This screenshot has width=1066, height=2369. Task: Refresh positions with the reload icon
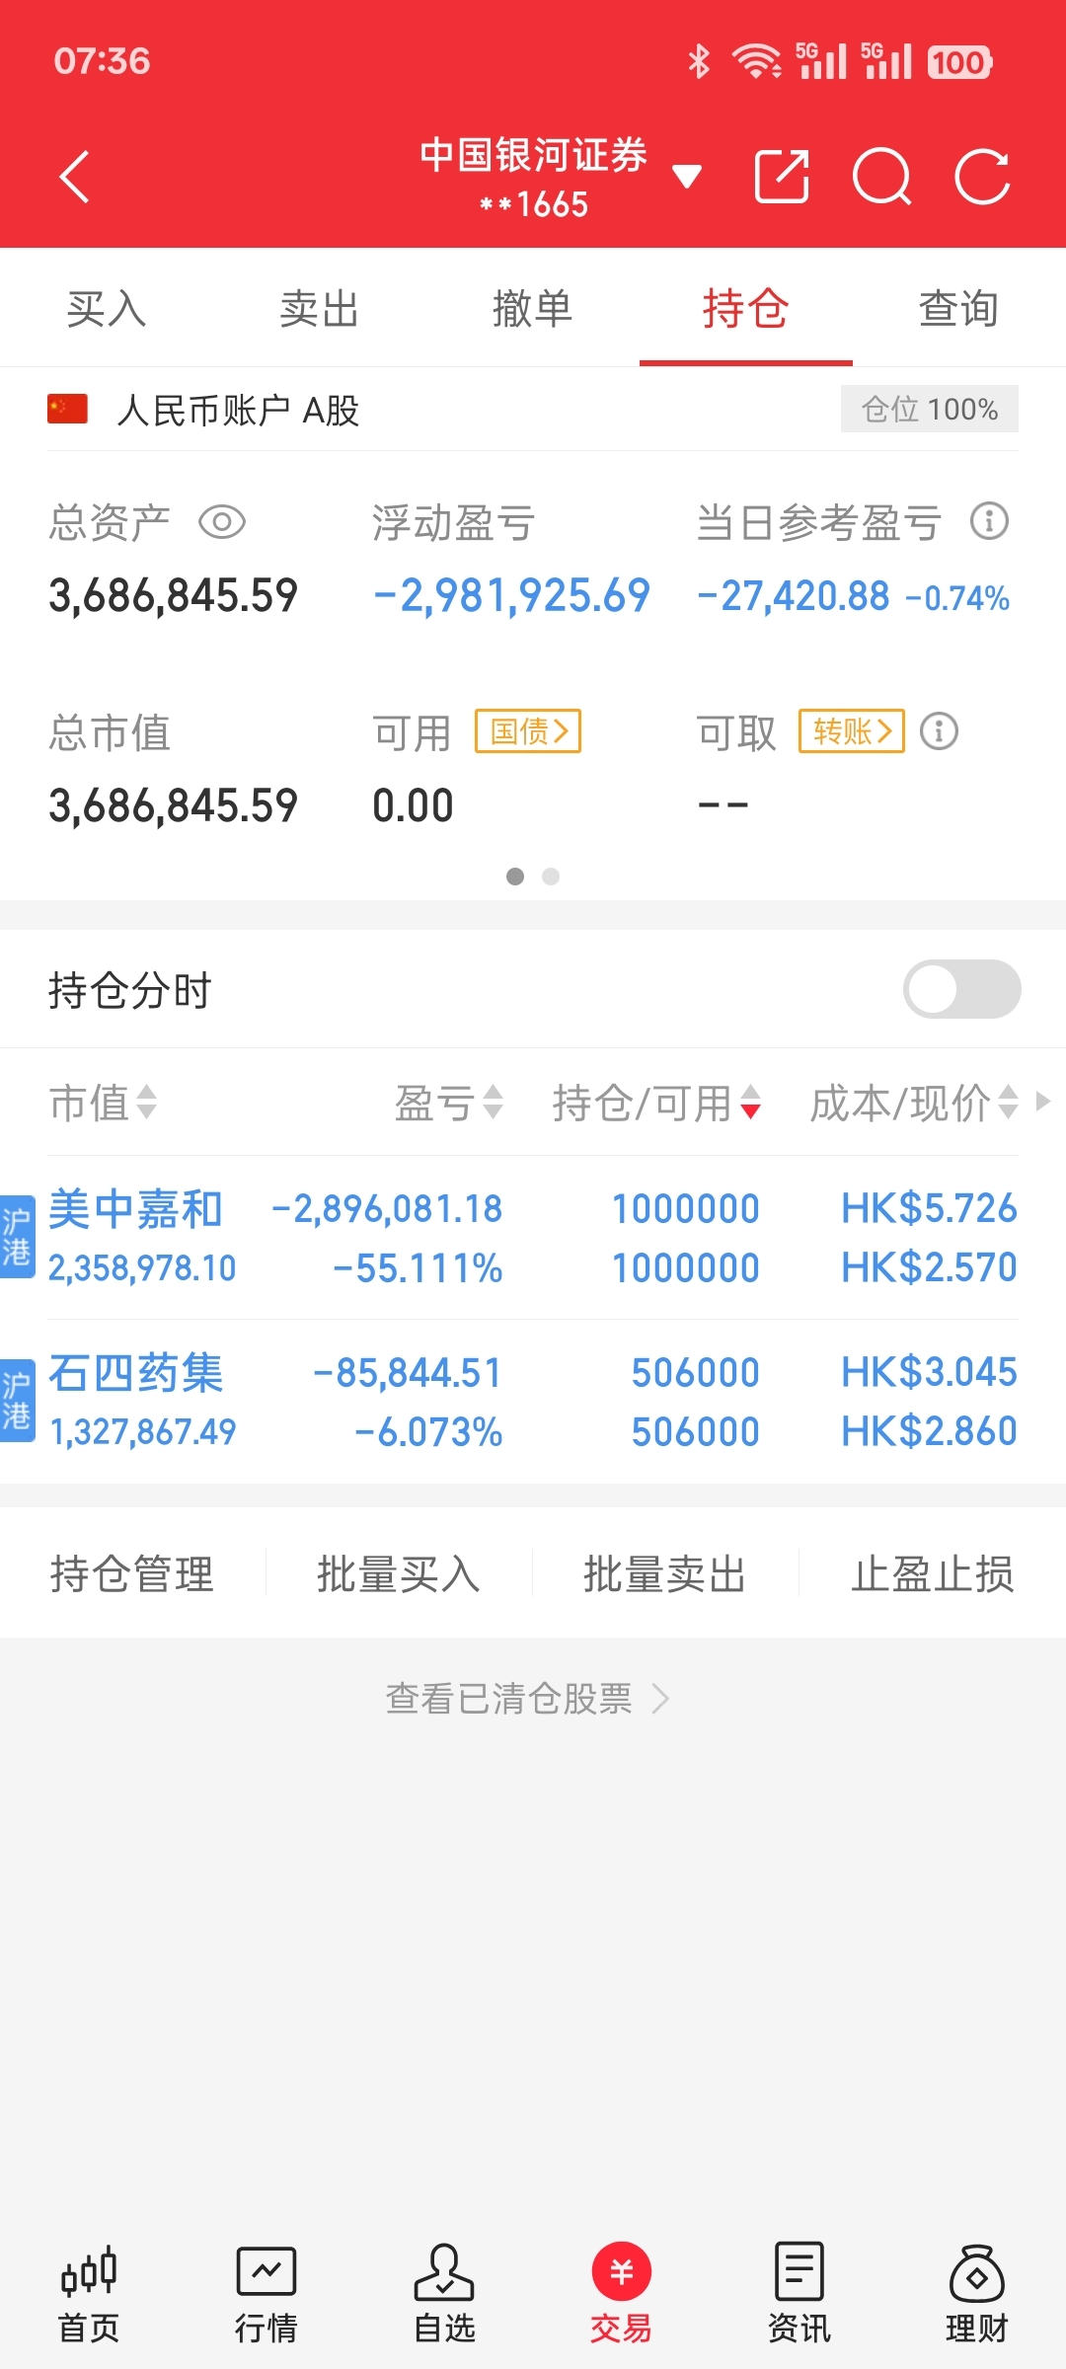[x=983, y=177]
